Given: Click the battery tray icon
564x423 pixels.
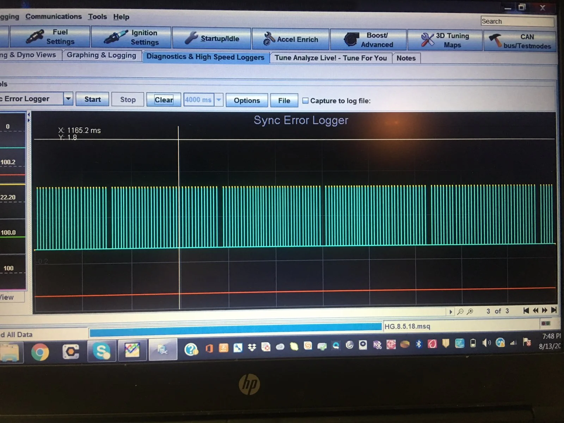Looking at the screenshot, I should click(473, 343).
